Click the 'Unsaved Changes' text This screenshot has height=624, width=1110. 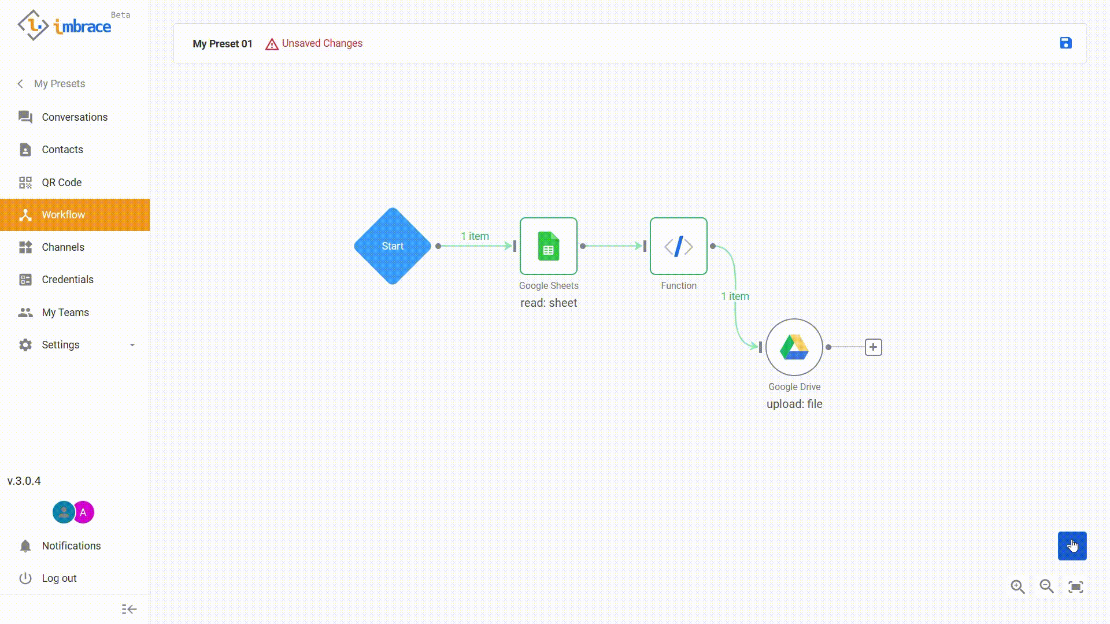[322, 43]
